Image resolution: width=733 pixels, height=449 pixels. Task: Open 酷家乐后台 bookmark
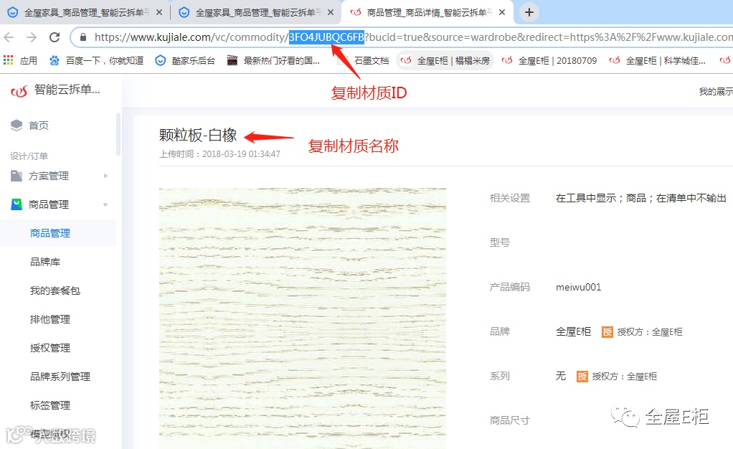click(185, 60)
